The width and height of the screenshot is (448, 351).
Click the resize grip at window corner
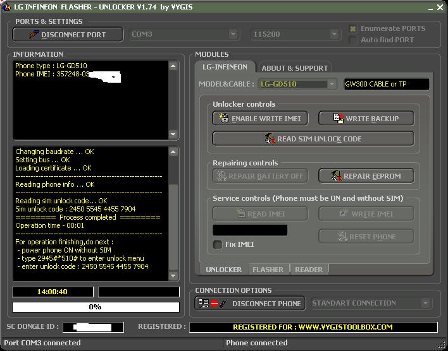click(x=443, y=344)
